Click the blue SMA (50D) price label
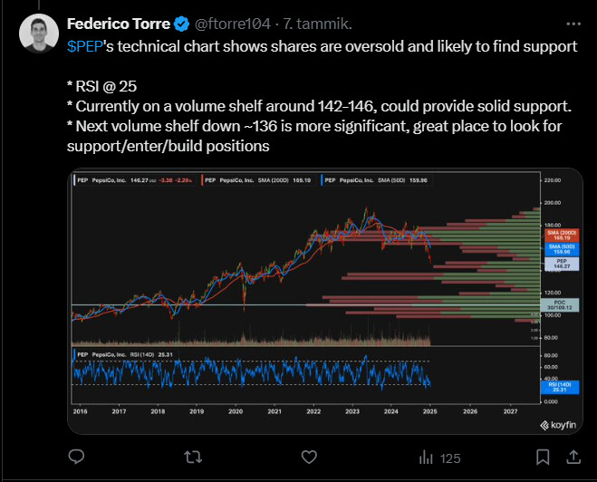Image resolution: width=597 pixels, height=482 pixels. [562, 249]
